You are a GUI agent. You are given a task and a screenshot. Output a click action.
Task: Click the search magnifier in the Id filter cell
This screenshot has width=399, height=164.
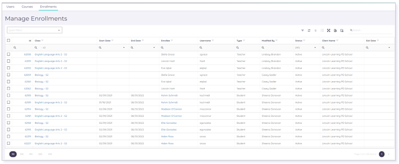pos(15,48)
